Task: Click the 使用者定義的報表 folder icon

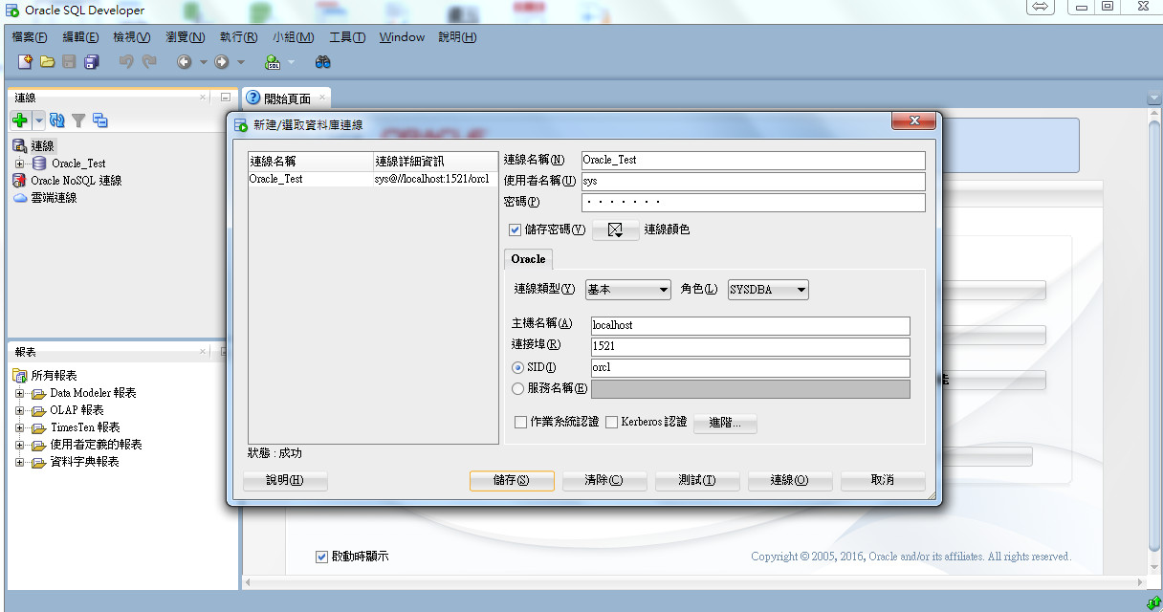Action: coord(38,445)
